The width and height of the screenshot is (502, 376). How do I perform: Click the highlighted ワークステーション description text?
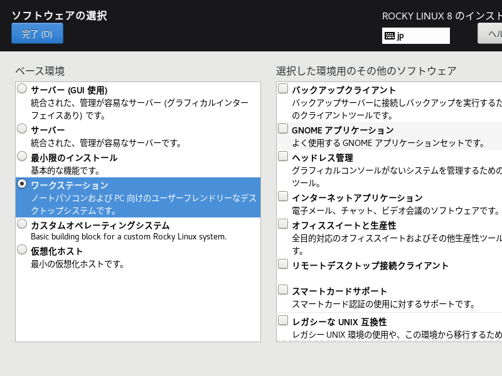(144, 204)
